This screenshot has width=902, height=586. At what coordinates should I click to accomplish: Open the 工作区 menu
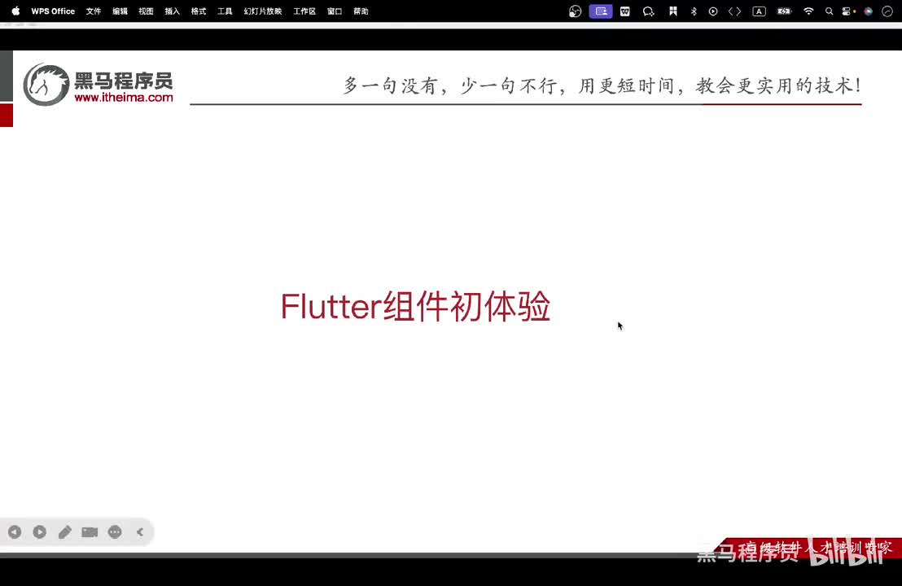coord(304,11)
